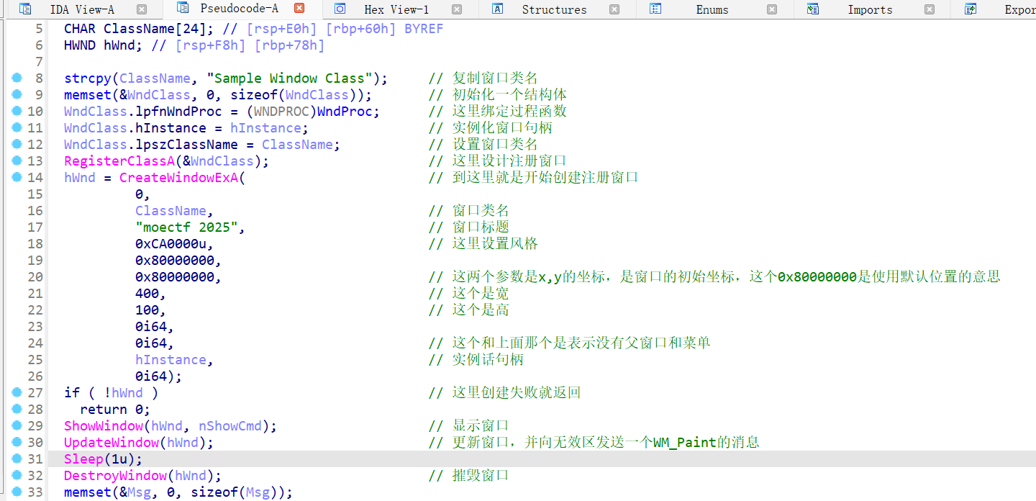Viewport: 1036px width, 501px height.
Task: Switch to the Structures tab
Action: [554, 9]
